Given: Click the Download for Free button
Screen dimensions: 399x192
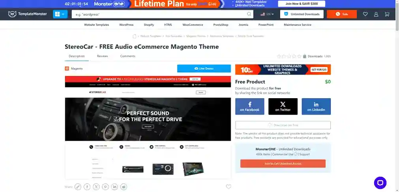Looking at the screenshot, I should [x=283, y=125].
